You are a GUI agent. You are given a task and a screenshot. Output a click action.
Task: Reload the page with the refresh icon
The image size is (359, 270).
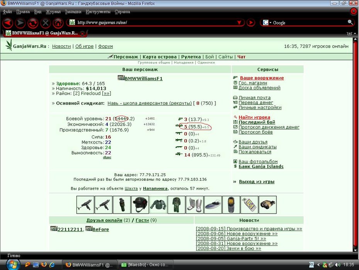[33, 23]
